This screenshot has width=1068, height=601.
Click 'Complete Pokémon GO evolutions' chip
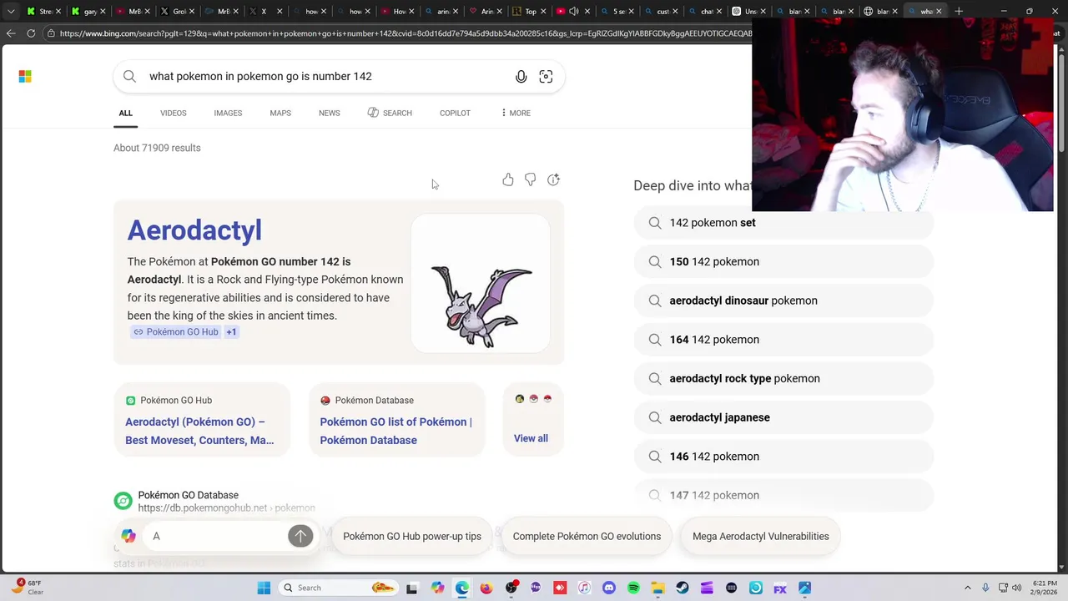(x=587, y=536)
